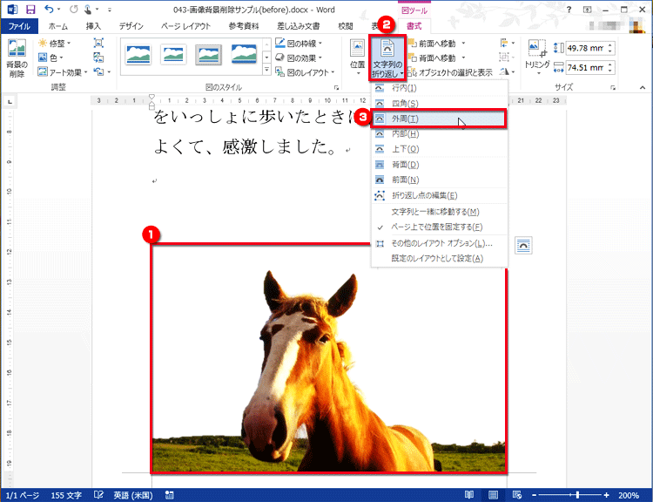This screenshot has height=502, width=653.
Task: Toggle 文字列と一緒に移動する(M) option
Action: click(439, 212)
